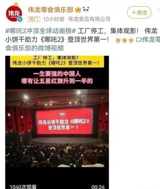Play the cinema video thumbnail
This screenshot has width=160, height=189.
(57, 122)
